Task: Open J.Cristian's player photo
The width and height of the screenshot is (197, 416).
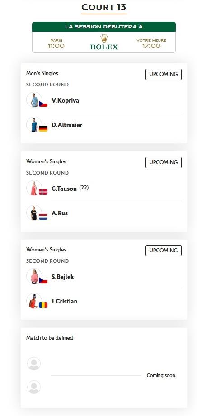Action: click(x=34, y=301)
